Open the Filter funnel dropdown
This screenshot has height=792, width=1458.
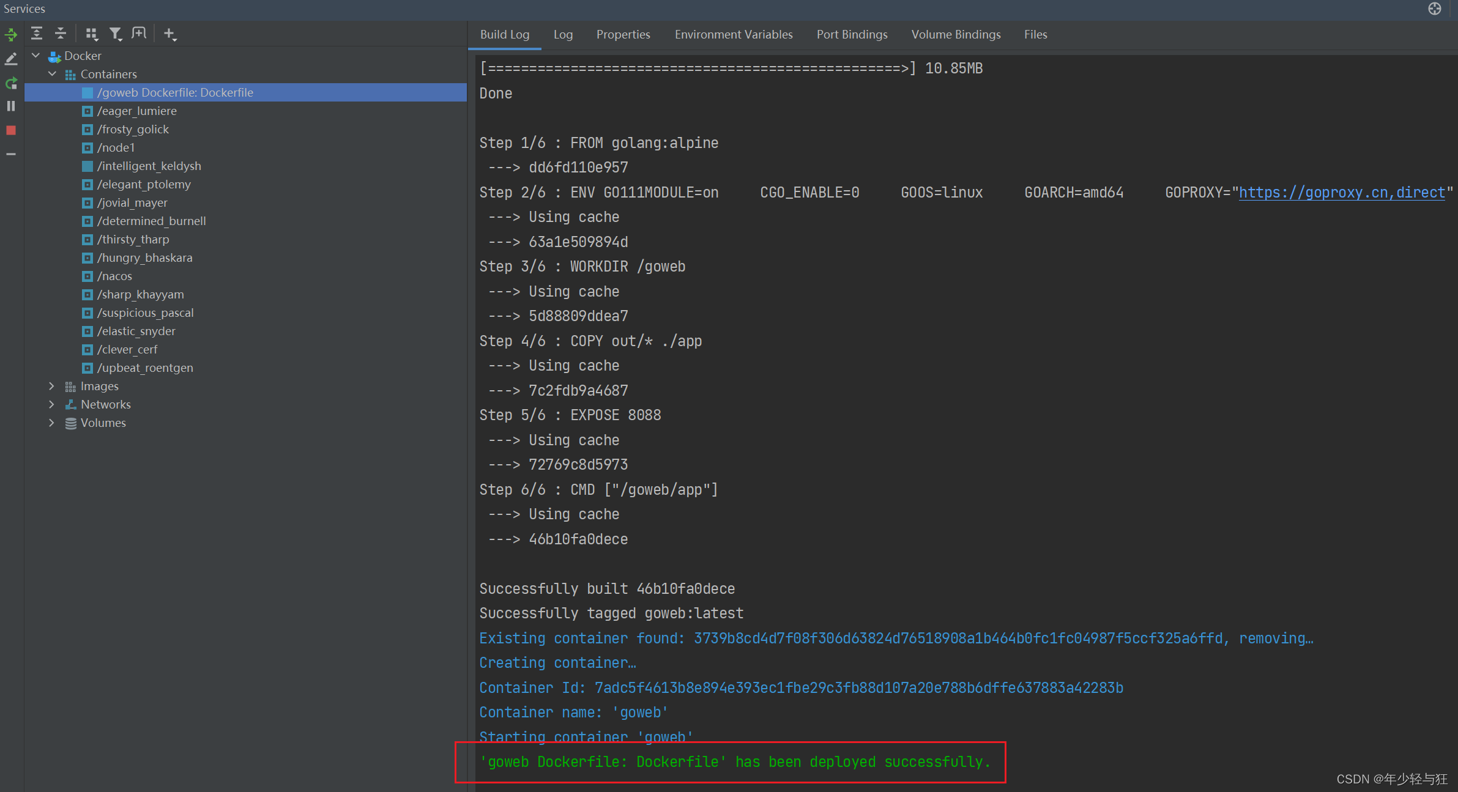(116, 34)
